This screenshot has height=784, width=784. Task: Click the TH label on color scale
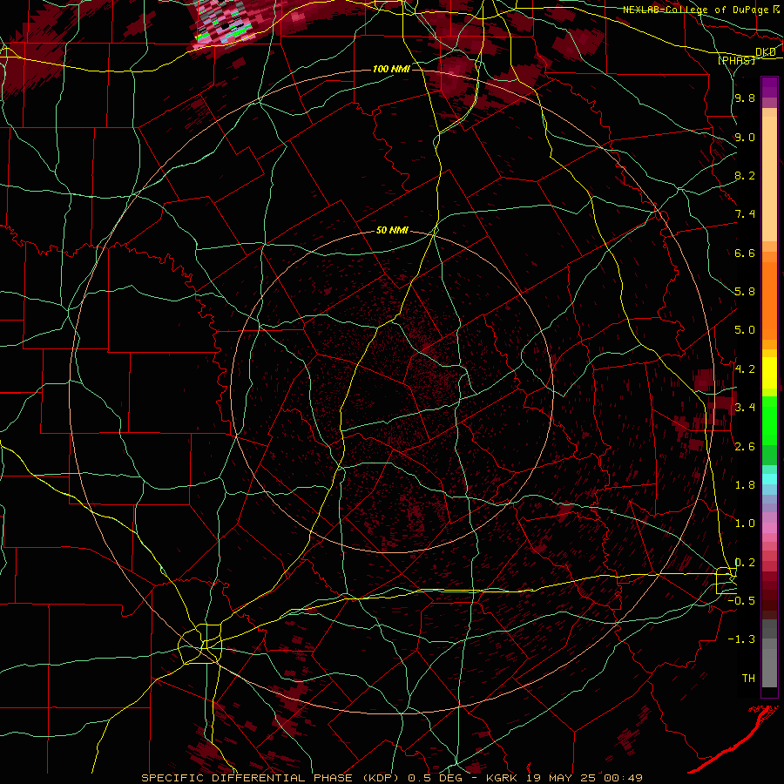click(x=748, y=678)
